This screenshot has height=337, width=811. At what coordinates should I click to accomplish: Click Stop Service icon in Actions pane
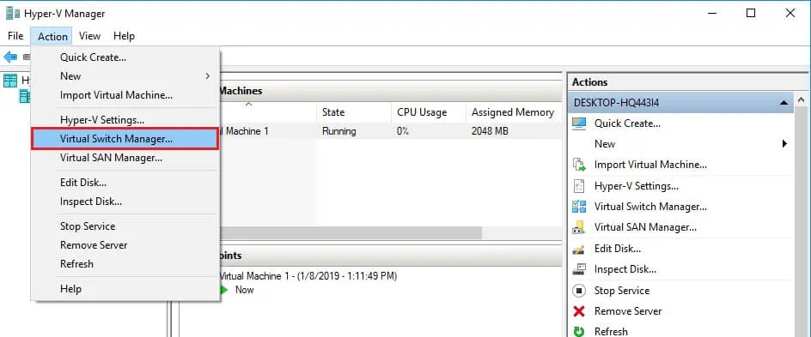[x=579, y=291]
